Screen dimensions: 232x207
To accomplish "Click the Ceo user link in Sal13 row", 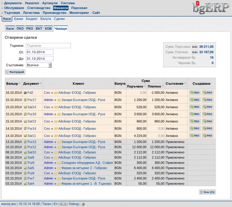I will (x=47, y=121).
